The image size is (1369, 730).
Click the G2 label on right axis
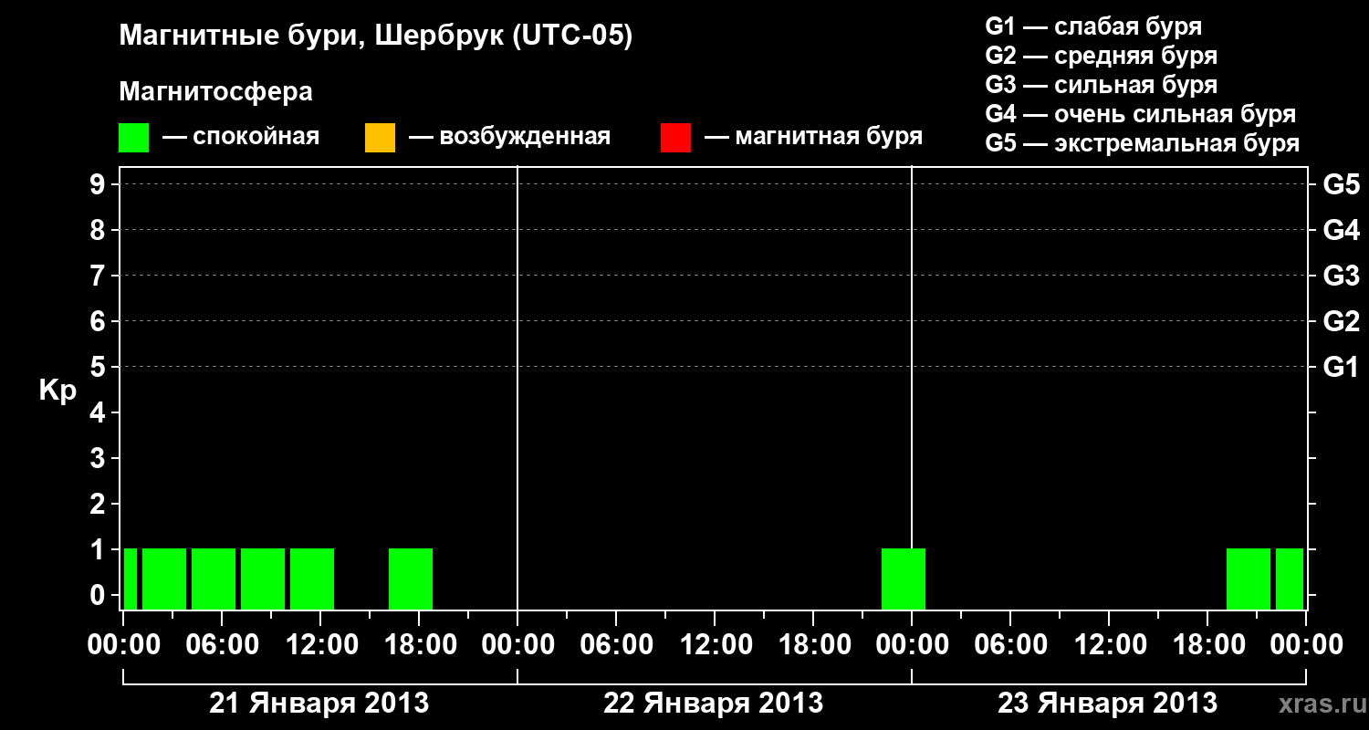(x=1342, y=322)
